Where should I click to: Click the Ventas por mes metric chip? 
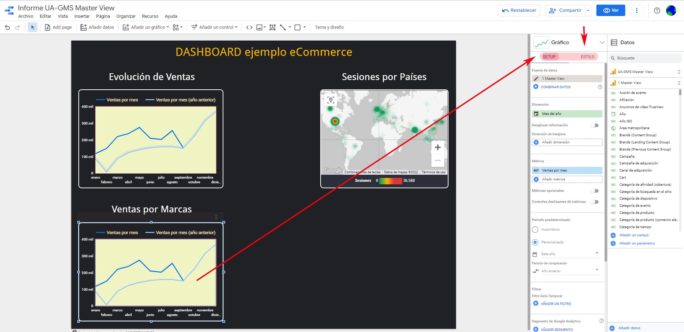[567, 170]
